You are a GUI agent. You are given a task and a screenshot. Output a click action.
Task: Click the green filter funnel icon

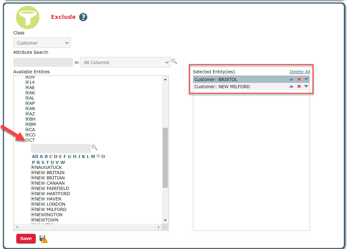coord(28,17)
